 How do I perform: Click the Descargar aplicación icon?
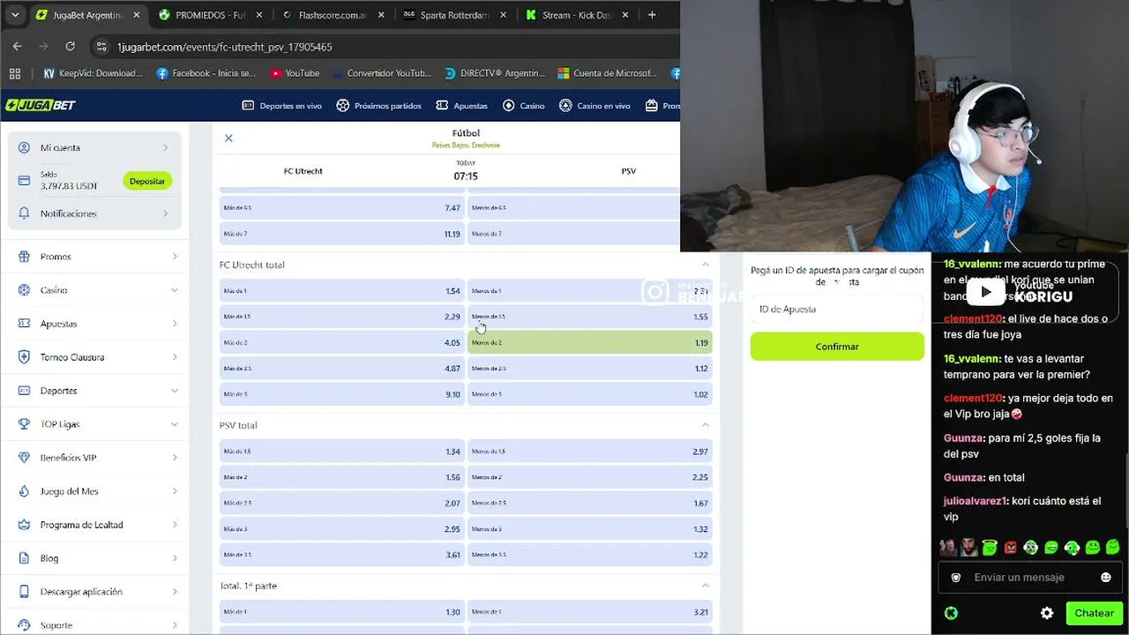pos(24,592)
